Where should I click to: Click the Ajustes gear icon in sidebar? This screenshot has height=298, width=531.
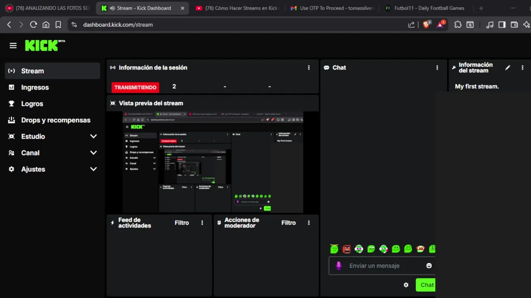point(12,169)
